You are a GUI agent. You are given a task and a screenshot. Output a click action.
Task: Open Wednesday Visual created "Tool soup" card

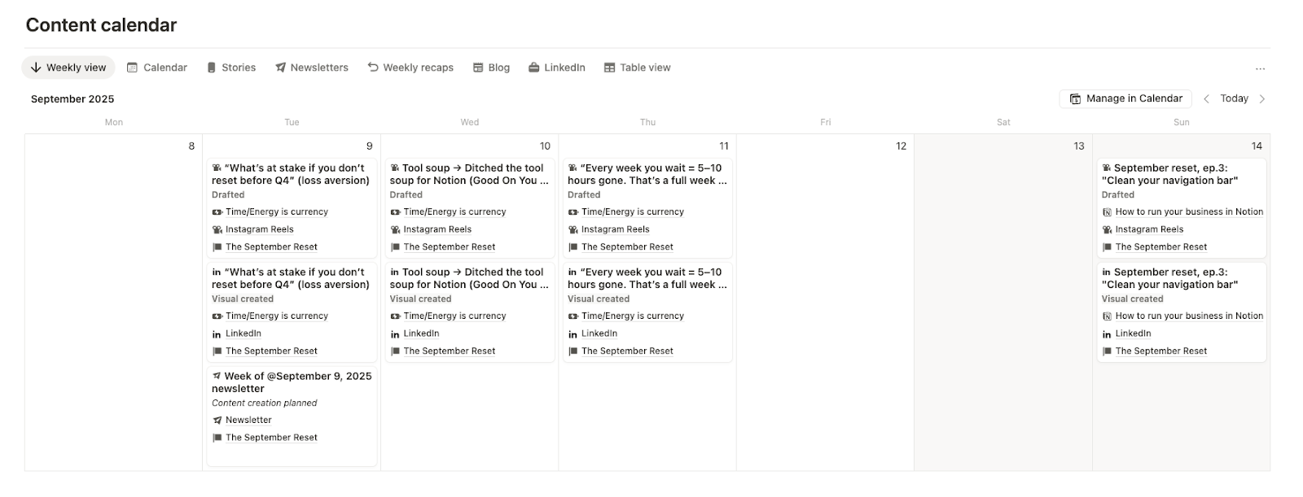(x=470, y=312)
